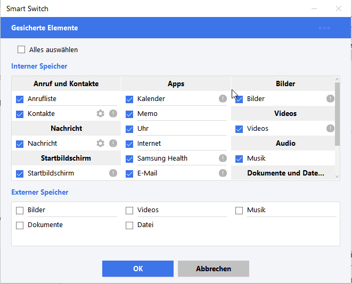Show info warning icon for Startbildschirm
Screen dimensions: 352x284
(x=113, y=173)
